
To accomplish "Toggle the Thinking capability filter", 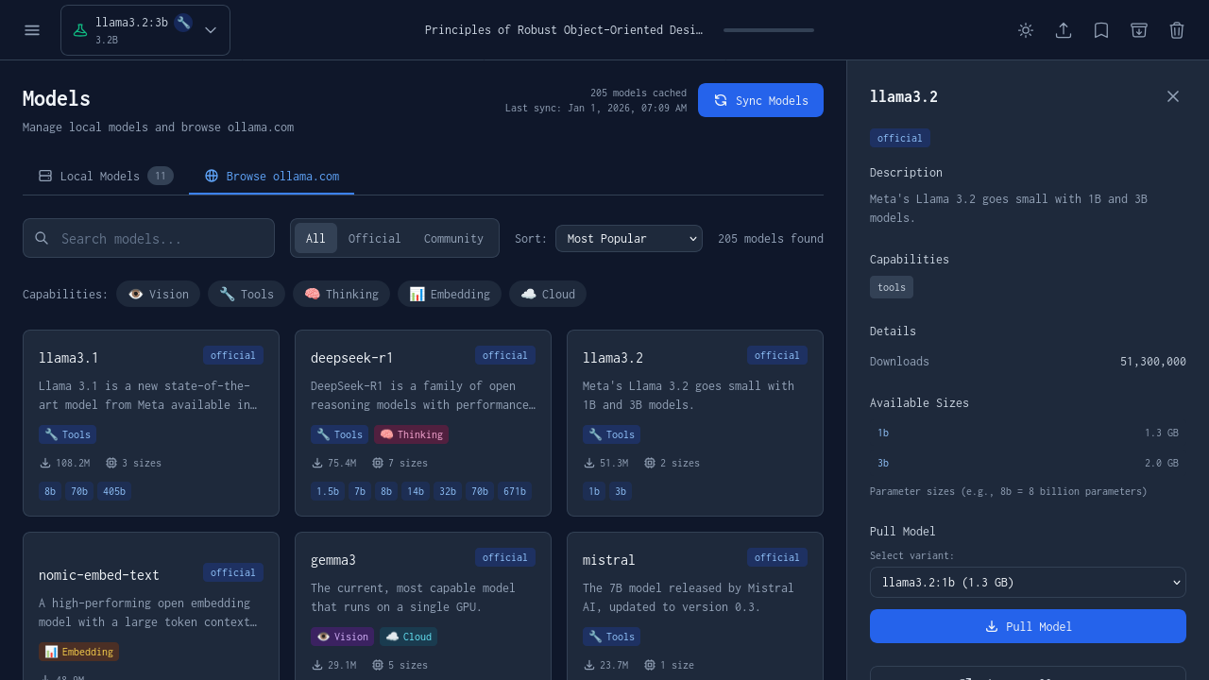I will click(341, 294).
